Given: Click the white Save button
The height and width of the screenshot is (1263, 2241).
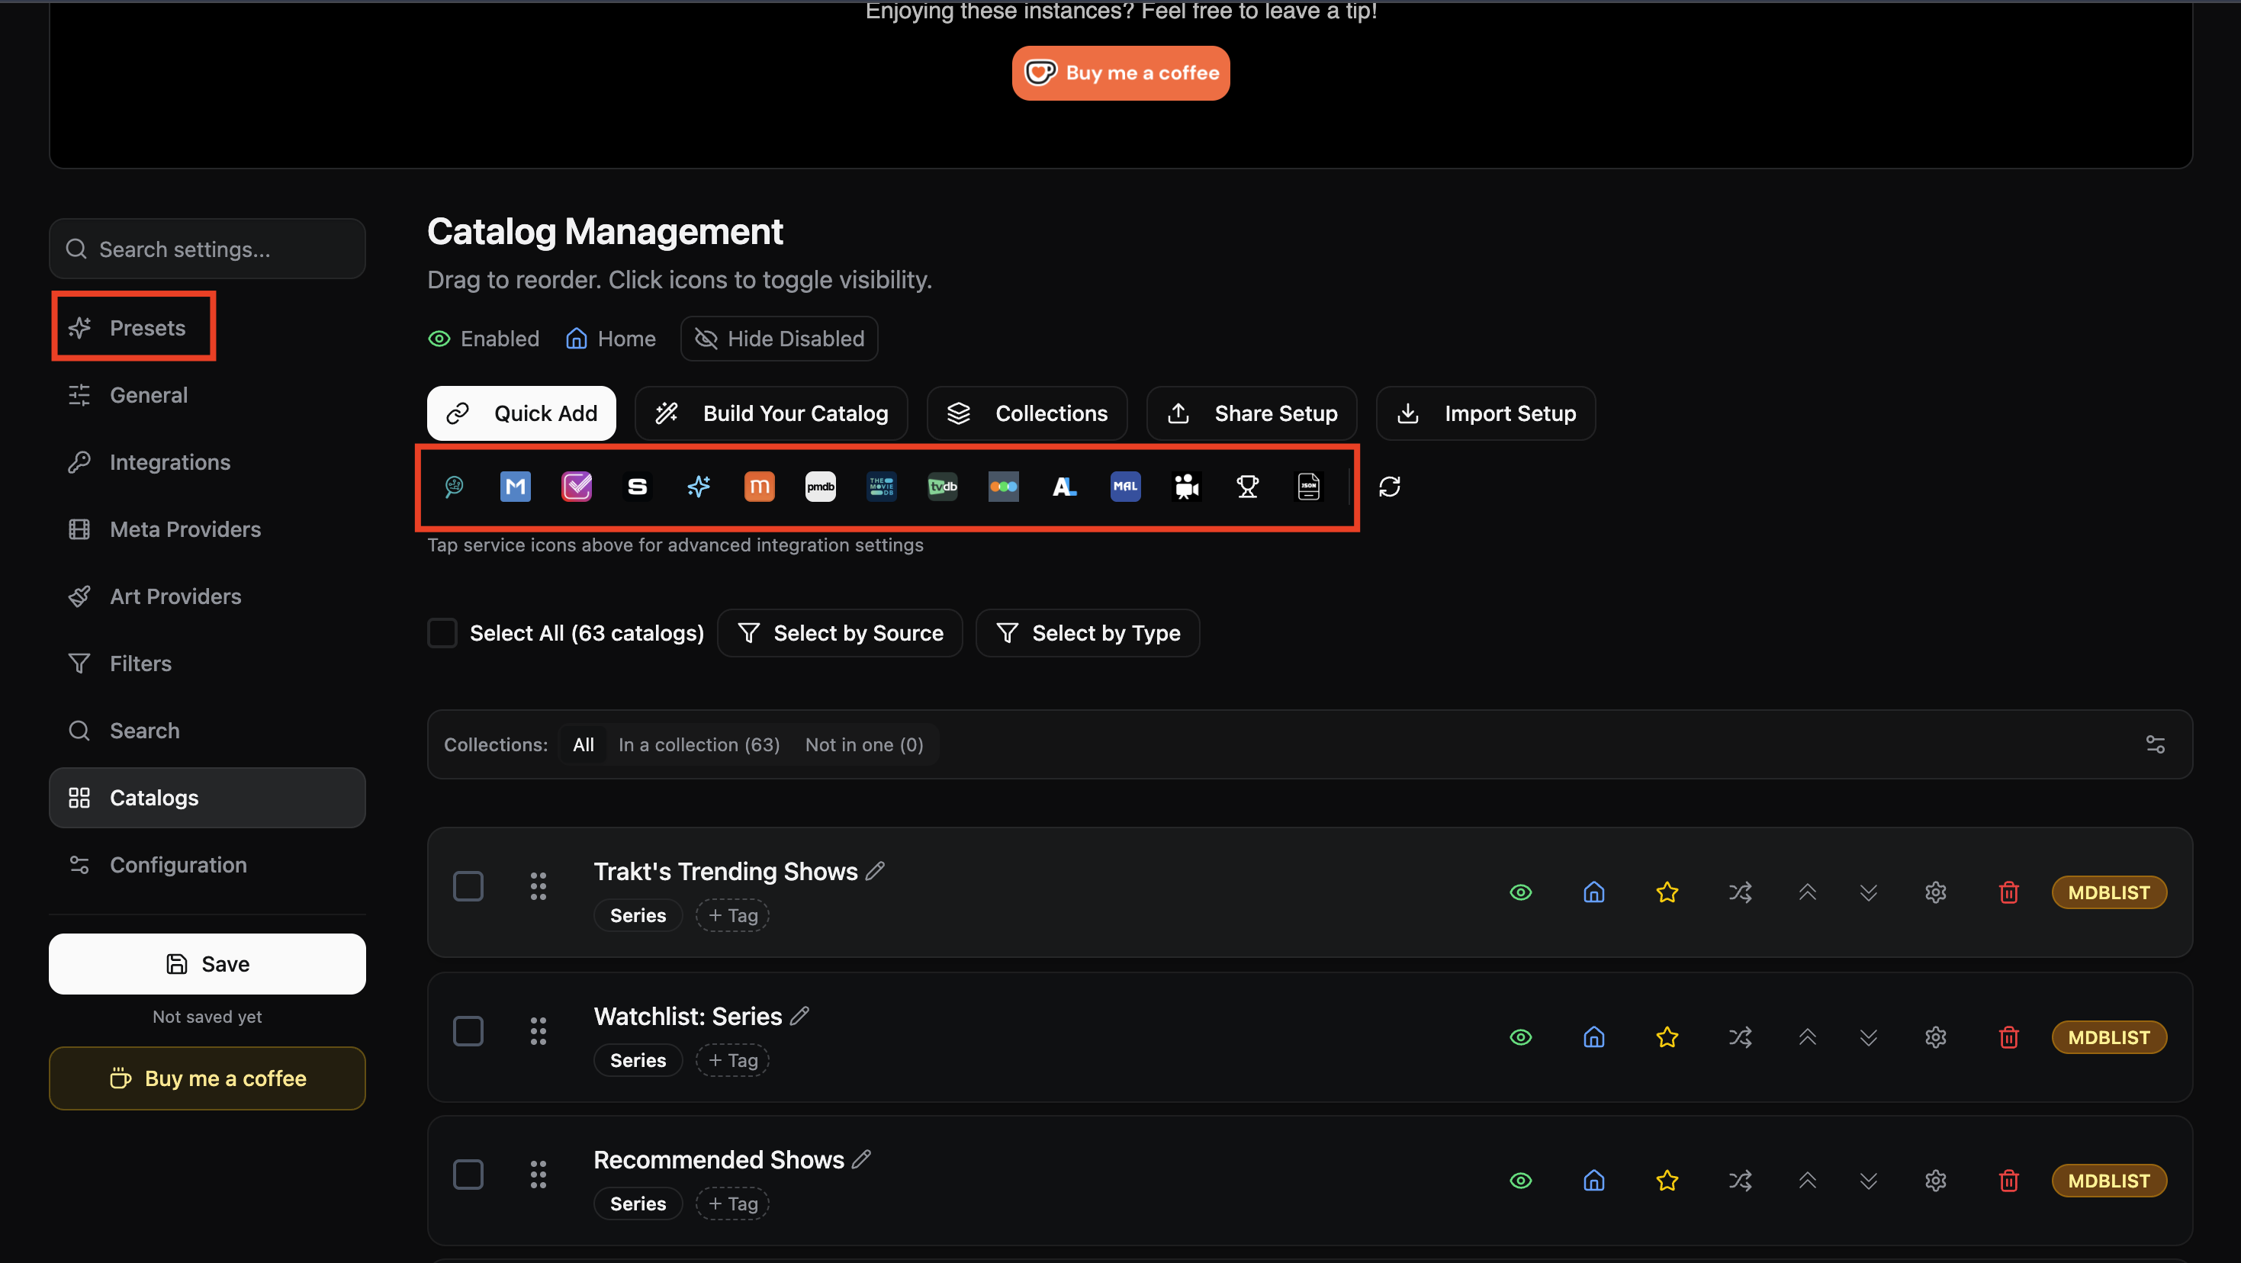Looking at the screenshot, I should [207, 964].
